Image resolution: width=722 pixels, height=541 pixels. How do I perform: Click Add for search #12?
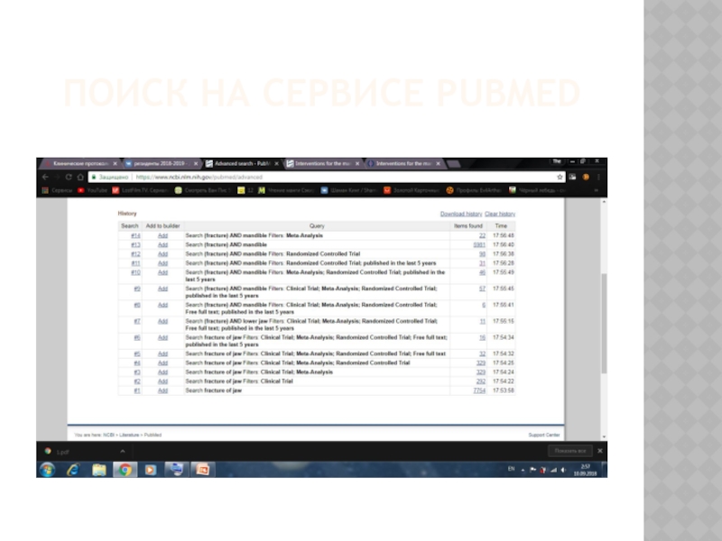162,254
